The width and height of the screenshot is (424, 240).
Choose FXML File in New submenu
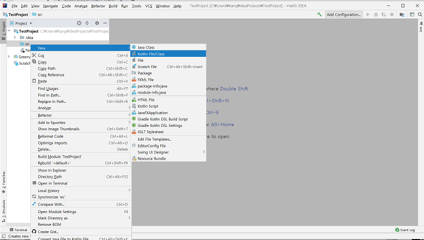(x=168, y=80)
